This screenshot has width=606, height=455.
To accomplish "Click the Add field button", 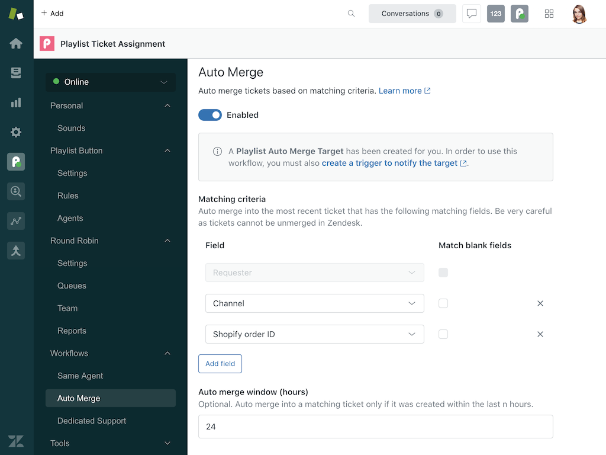I will pos(220,364).
